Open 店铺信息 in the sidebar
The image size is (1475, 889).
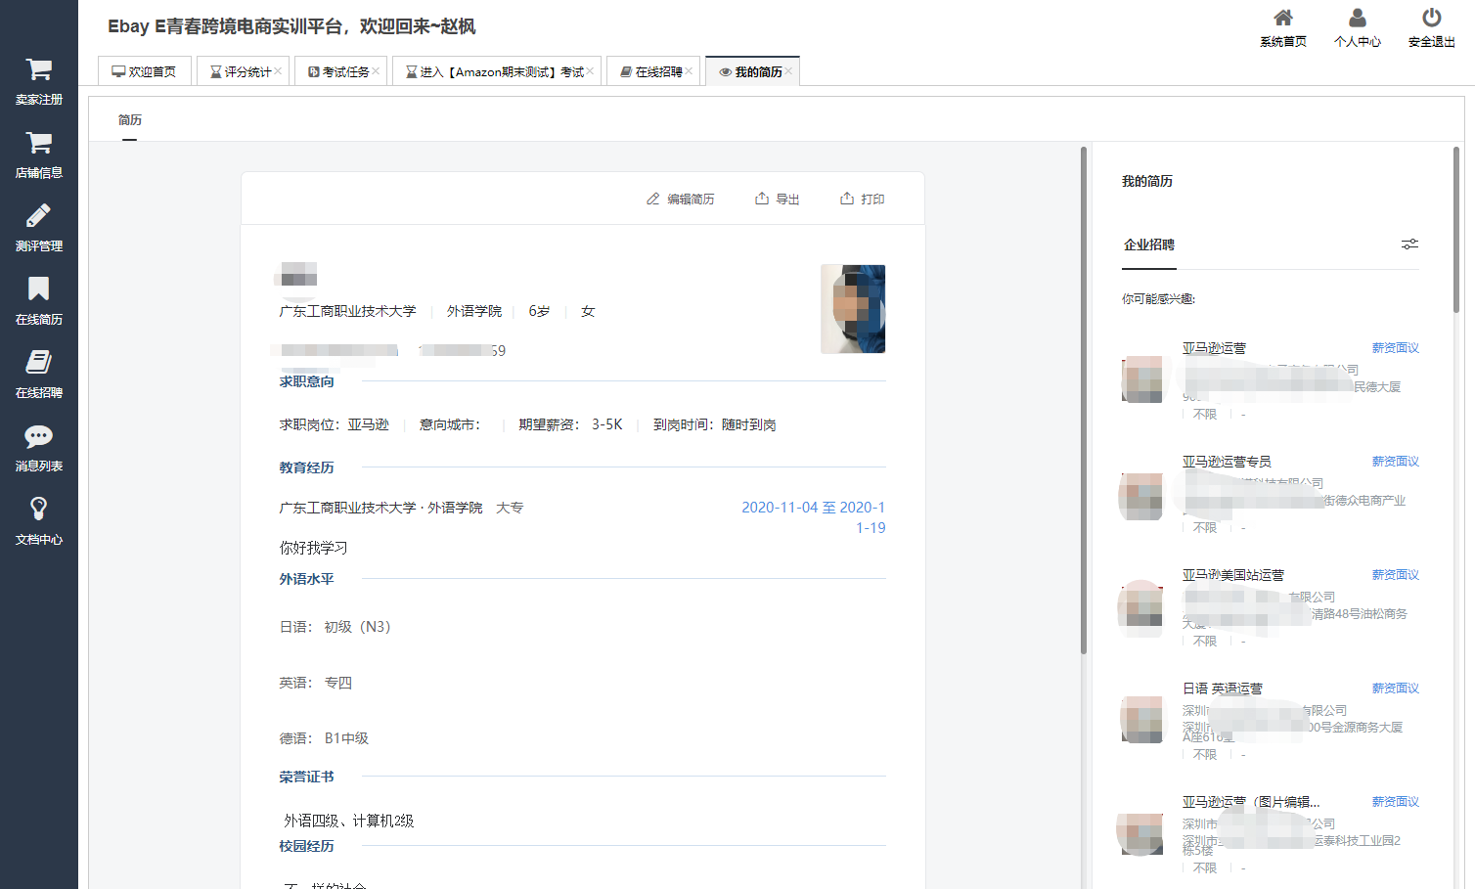click(x=39, y=155)
